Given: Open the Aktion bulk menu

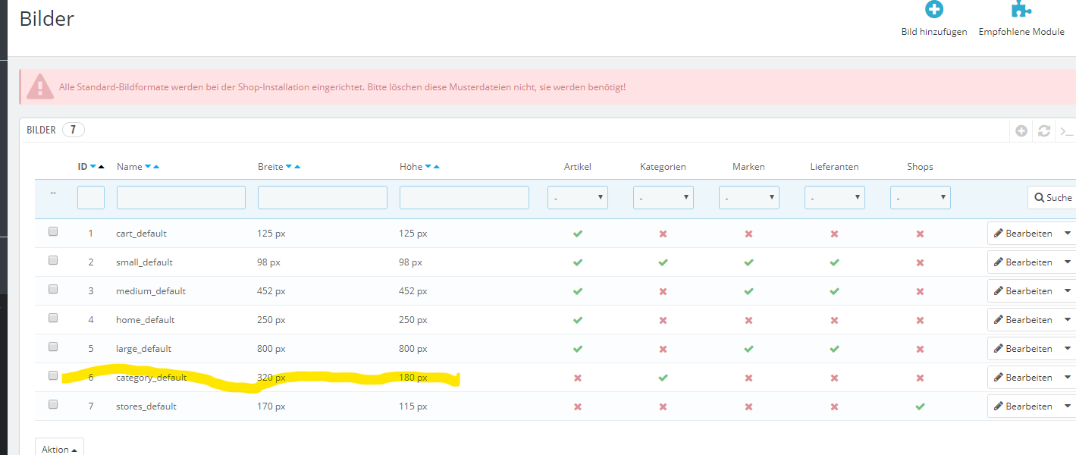Looking at the screenshot, I should tap(59, 447).
